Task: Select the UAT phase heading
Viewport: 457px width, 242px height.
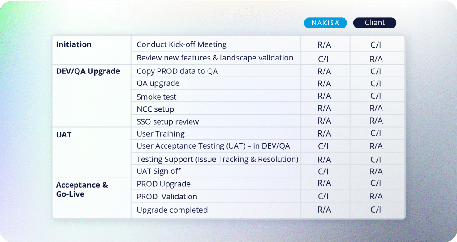Action: point(64,135)
